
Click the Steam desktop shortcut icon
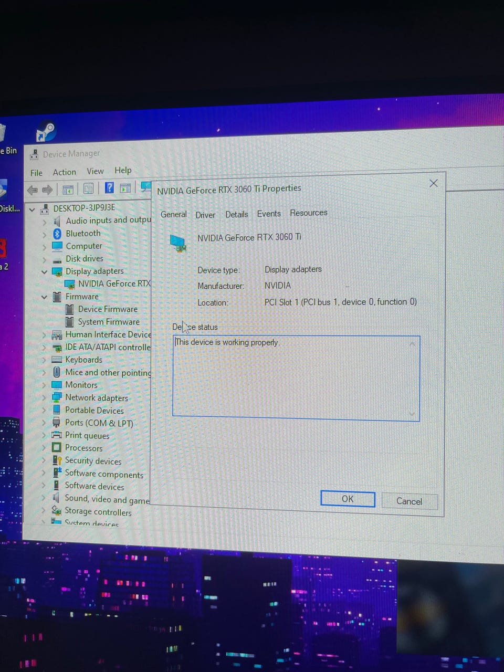click(46, 132)
